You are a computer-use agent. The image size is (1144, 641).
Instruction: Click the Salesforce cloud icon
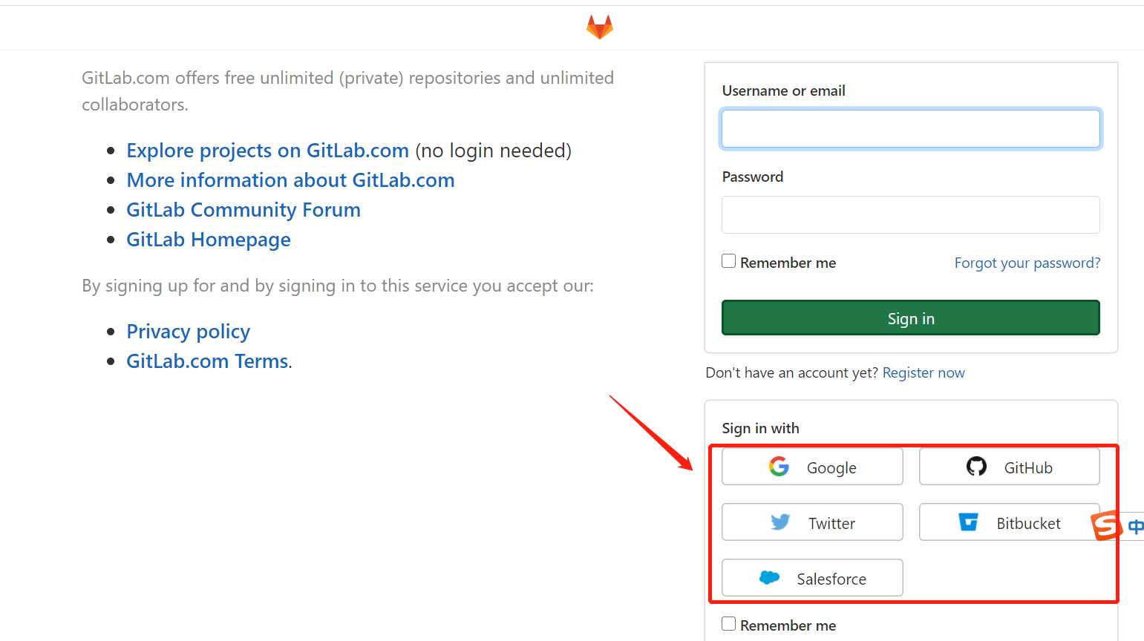[x=770, y=577]
